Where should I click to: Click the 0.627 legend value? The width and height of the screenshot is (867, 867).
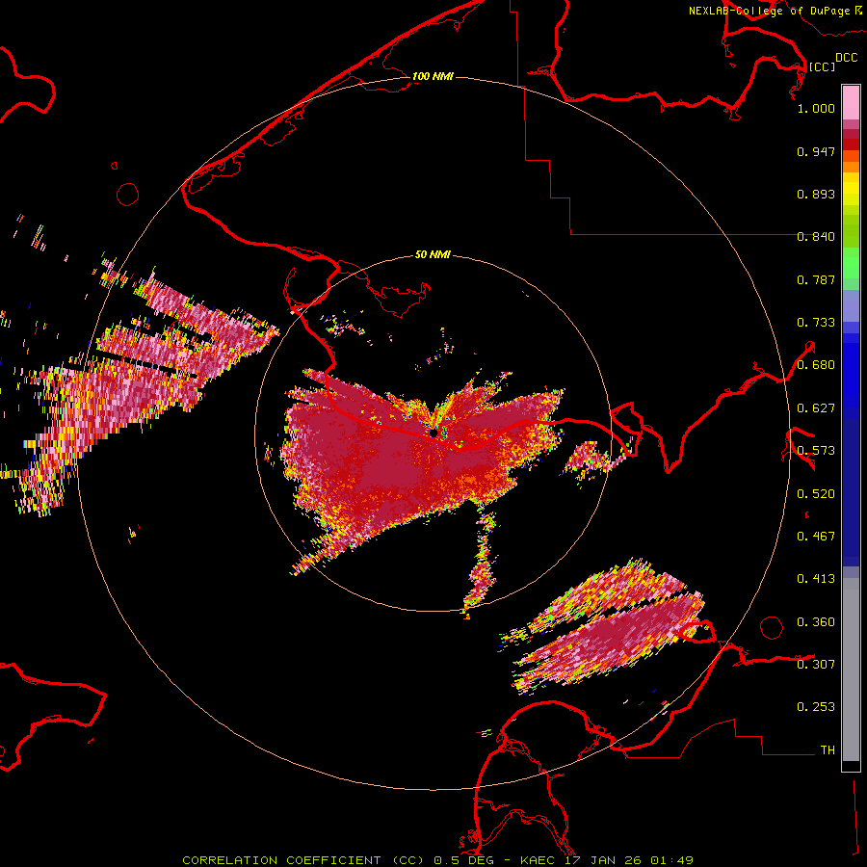(816, 408)
